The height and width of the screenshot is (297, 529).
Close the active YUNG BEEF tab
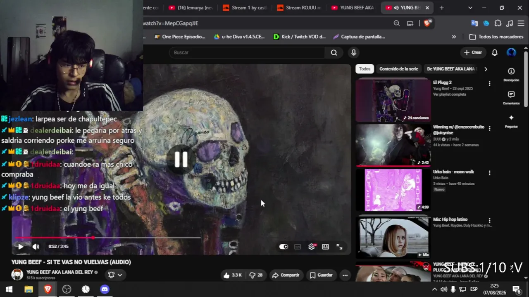[427, 7]
